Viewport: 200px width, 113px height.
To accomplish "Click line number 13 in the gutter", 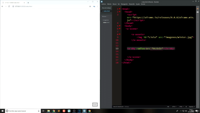I will pos(117,49).
